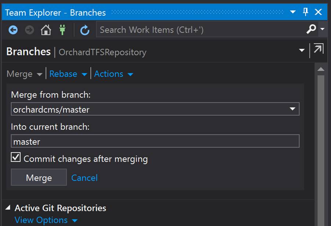The width and height of the screenshot is (331, 226).
Task: Open the Merge from branch combo box
Action: (155, 109)
